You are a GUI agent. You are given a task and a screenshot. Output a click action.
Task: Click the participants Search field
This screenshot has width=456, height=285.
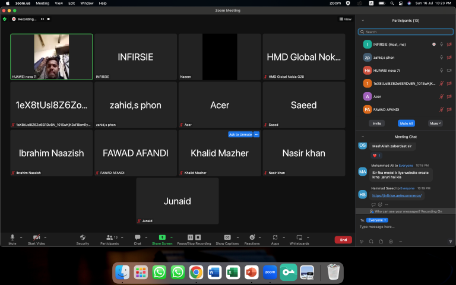(x=406, y=32)
